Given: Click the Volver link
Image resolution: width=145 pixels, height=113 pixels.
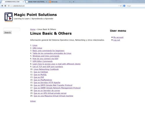Looking at the screenshot, I should tap(33, 101).
